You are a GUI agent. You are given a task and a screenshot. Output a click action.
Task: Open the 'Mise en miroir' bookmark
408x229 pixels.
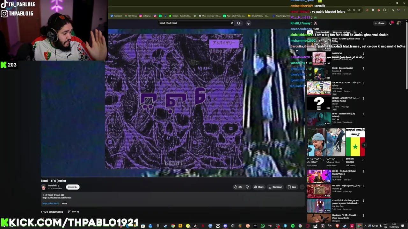210,16
